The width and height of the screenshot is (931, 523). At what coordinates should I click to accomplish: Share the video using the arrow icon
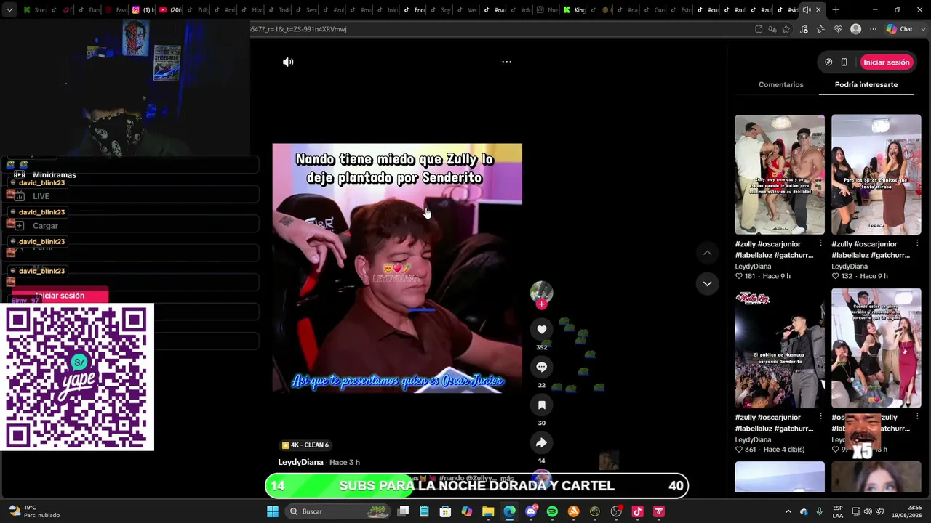(541, 443)
